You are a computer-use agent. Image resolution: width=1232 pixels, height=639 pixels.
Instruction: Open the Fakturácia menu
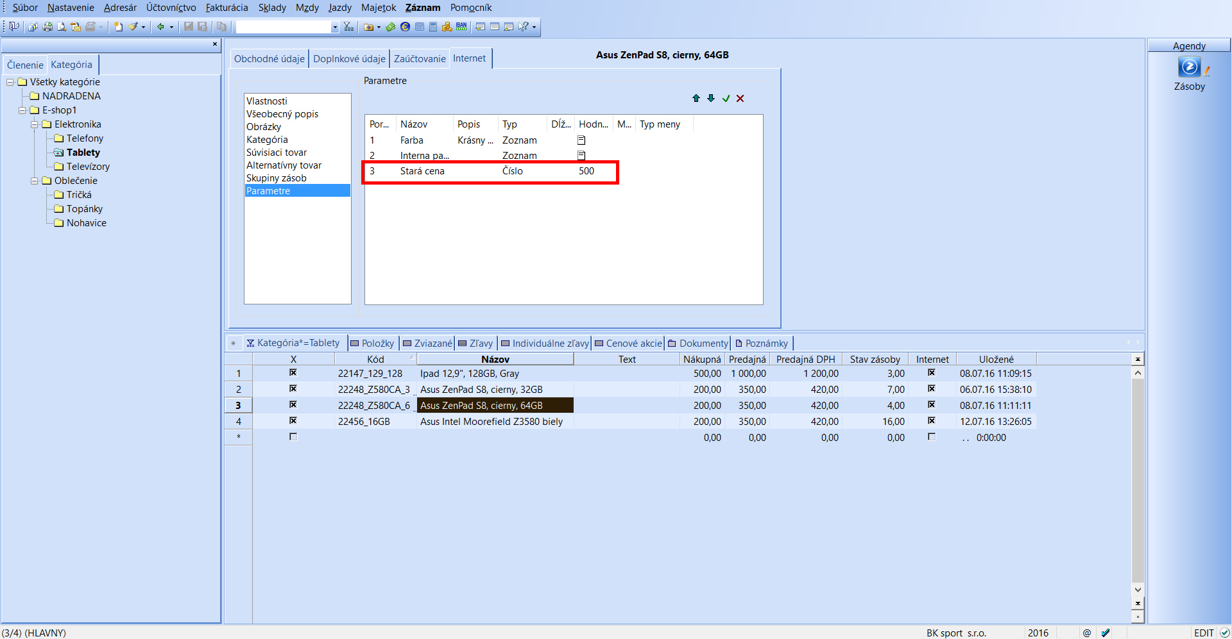227,8
